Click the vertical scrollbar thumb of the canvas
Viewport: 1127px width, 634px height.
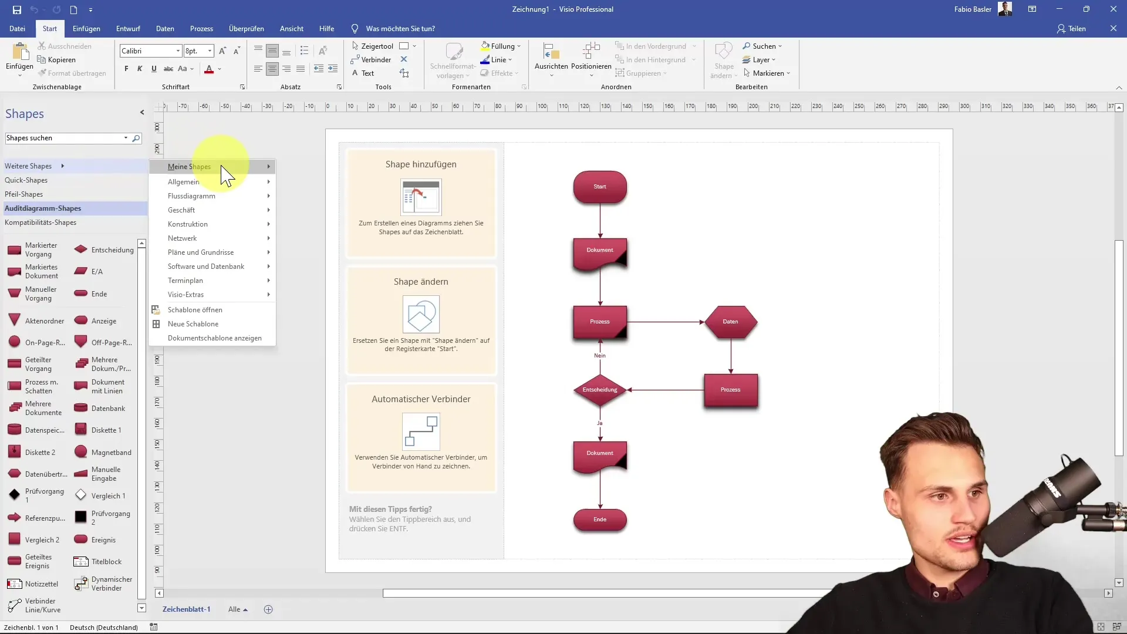coord(1119,348)
